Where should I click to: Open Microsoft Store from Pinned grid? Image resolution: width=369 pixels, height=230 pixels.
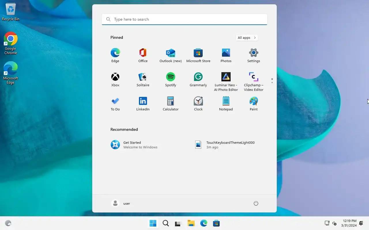(x=198, y=55)
